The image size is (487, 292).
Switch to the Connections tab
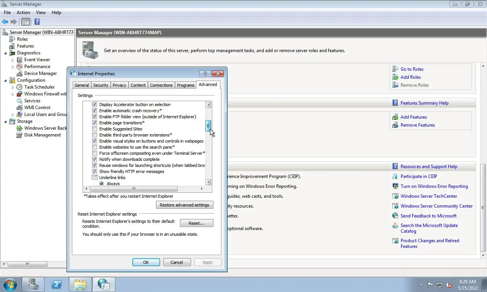click(161, 85)
